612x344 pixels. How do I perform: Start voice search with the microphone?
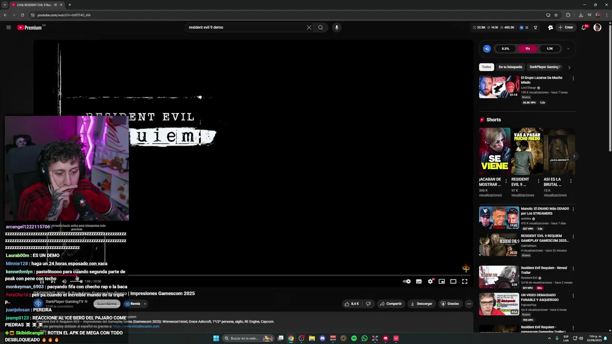click(337, 27)
